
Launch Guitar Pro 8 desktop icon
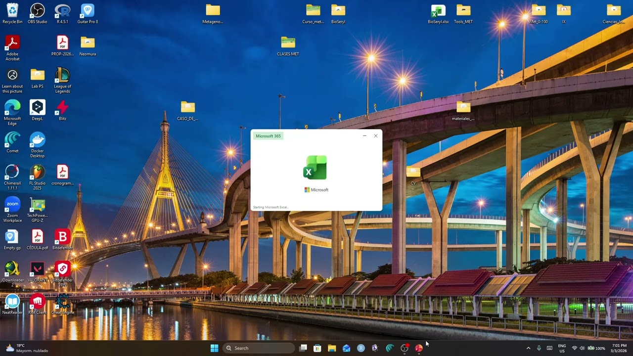pos(88,14)
